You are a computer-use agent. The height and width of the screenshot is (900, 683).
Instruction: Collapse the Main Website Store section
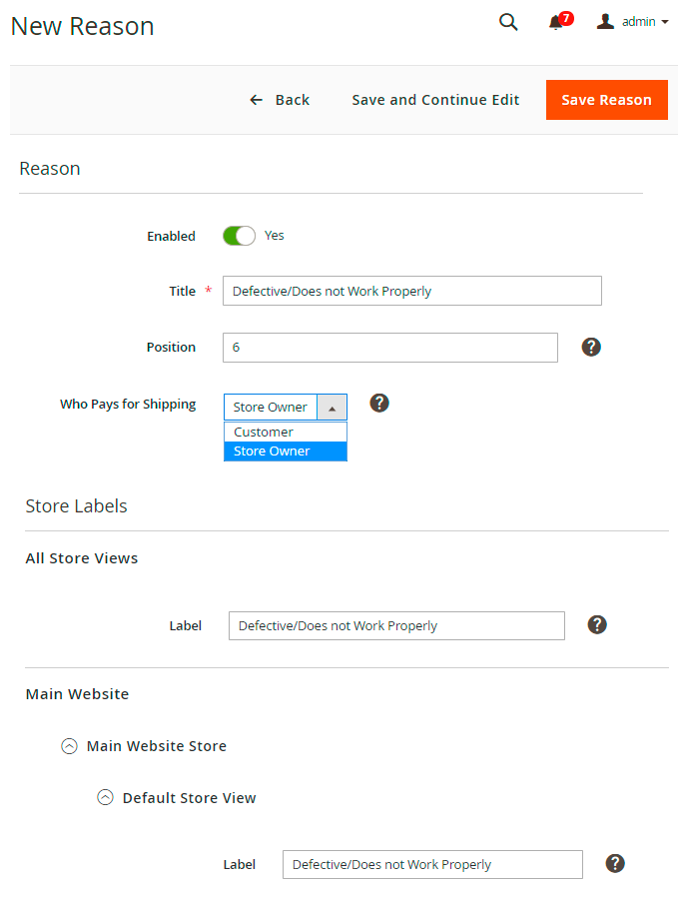[x=69, y=746]
